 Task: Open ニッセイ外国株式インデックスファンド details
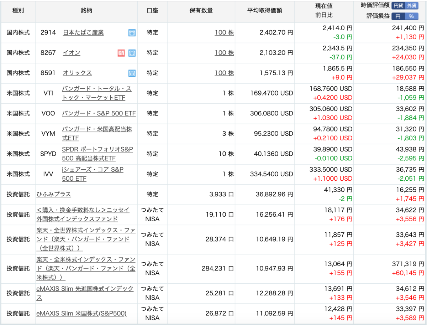coord(85,215)
